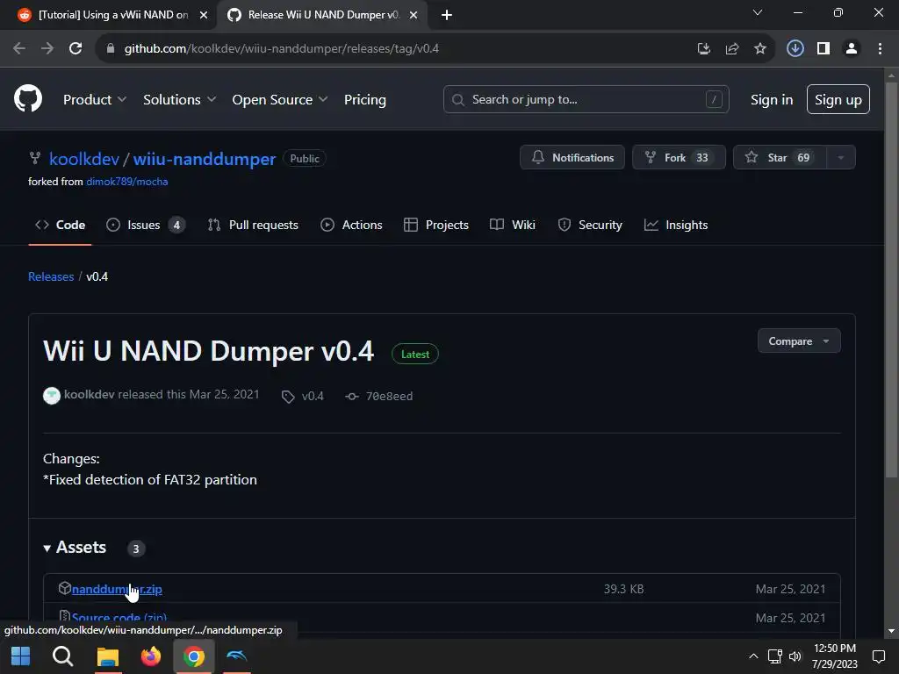Reload the current page

coord(76,49)
